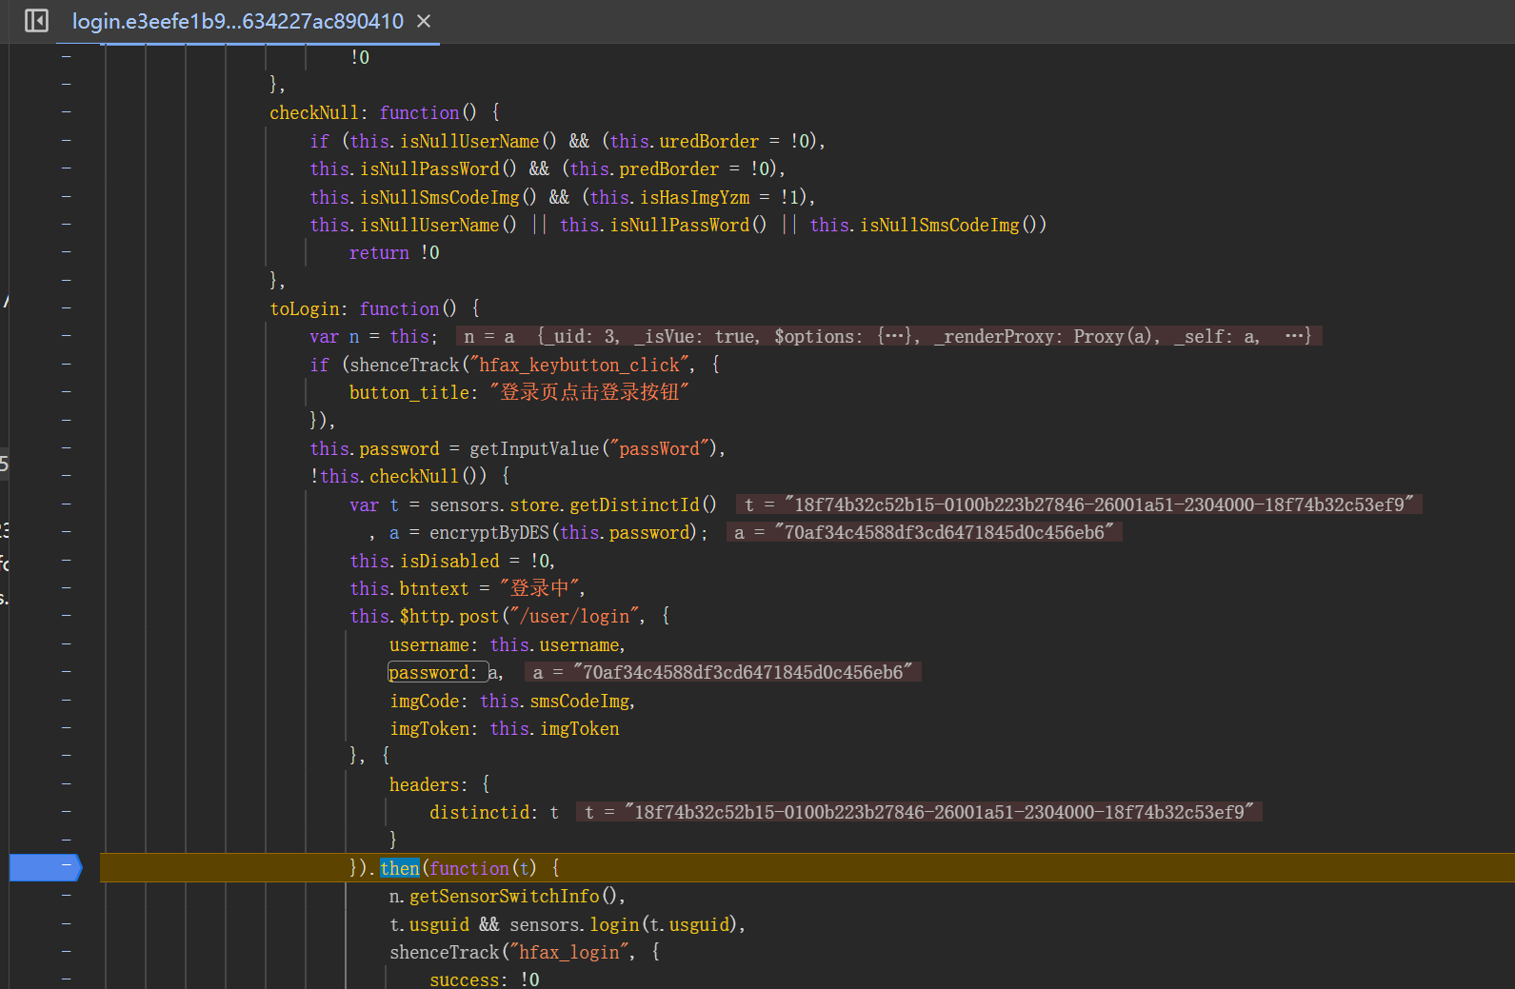Click the "hfax_login" string
The image size is (1515, 989).
569,952
